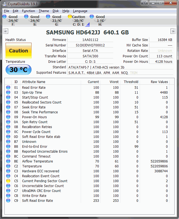This screenshot has height=219, width=179.
Task: Click the Rotation Rate field showing Unknown
Action: [161, 51]
